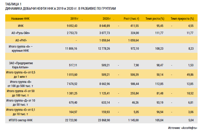Select the value '8,23'
Viewport: 203px width, 131px height.
[x=191, y=49]
